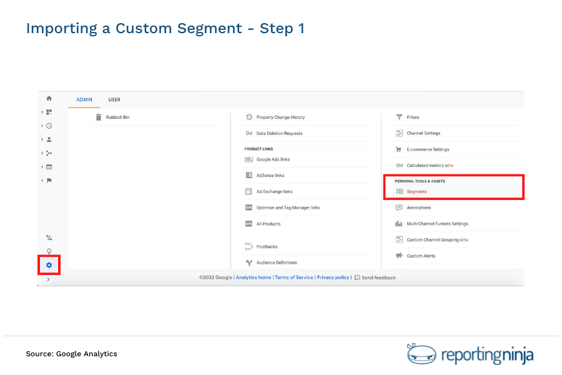Screen dimensions: 562x375
Task: Open the Audience person icon
Action: tap(49, 139)
